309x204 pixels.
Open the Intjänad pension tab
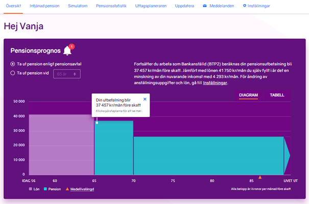44,6
